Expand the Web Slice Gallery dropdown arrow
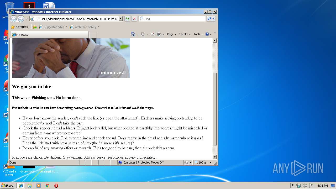 tap(99, 27)
